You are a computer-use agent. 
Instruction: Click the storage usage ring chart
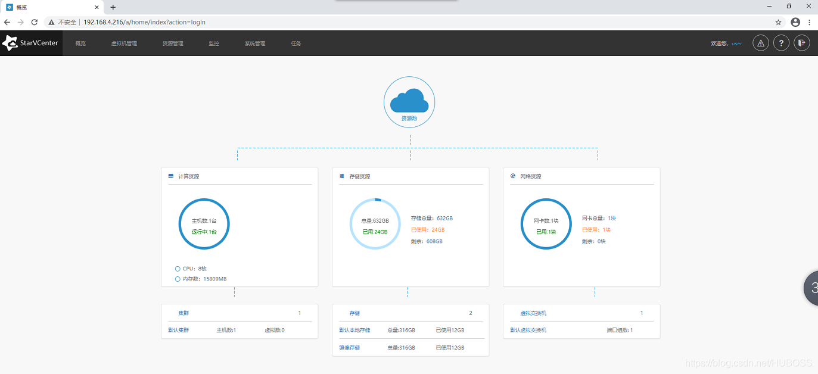click(375, 224)
